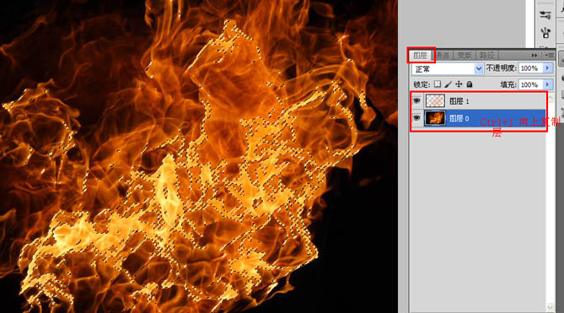
Task: Switch to the 路径 (Paths) tab
Action: tap(486, 56)
